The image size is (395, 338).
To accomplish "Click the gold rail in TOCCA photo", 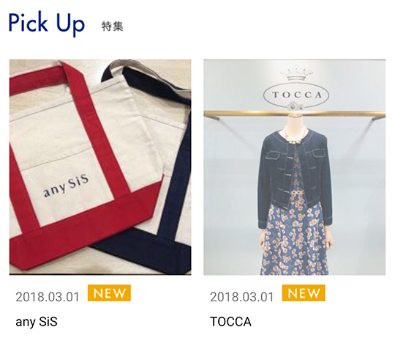I will coord(295,114).
